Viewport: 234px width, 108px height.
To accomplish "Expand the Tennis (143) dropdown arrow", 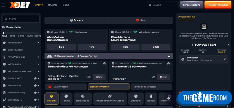I will click(x=38, y=86).
